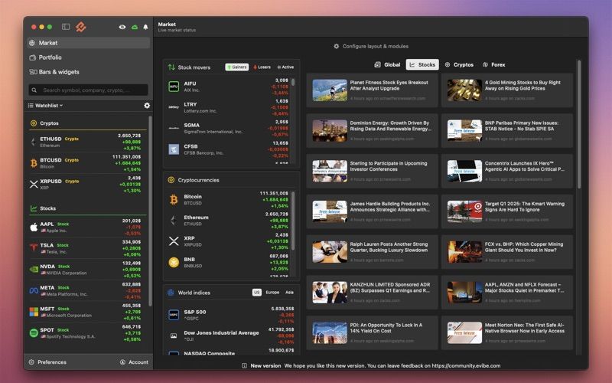
Task: Click the watchlist sidebar scrollbar
Action: 150,211
